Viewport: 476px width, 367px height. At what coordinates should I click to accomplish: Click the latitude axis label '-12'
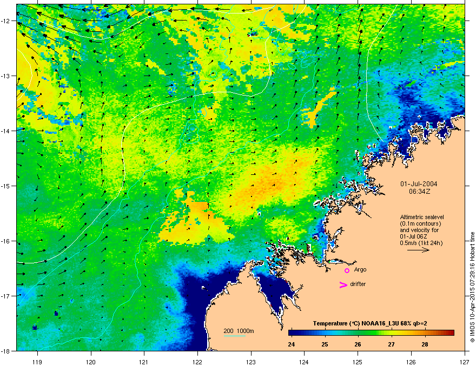5,21
